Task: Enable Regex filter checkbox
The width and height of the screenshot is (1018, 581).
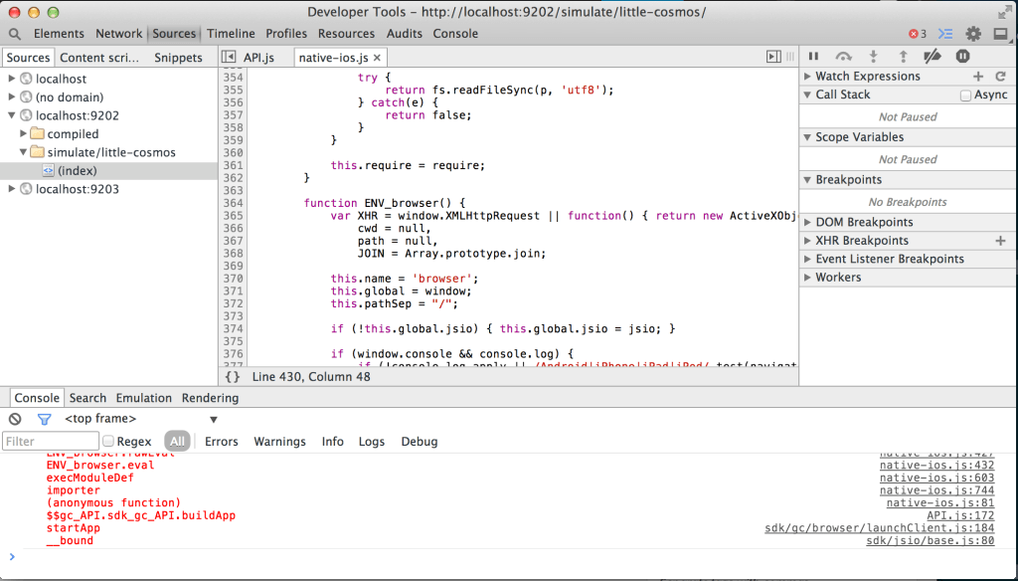Action: 108,441
